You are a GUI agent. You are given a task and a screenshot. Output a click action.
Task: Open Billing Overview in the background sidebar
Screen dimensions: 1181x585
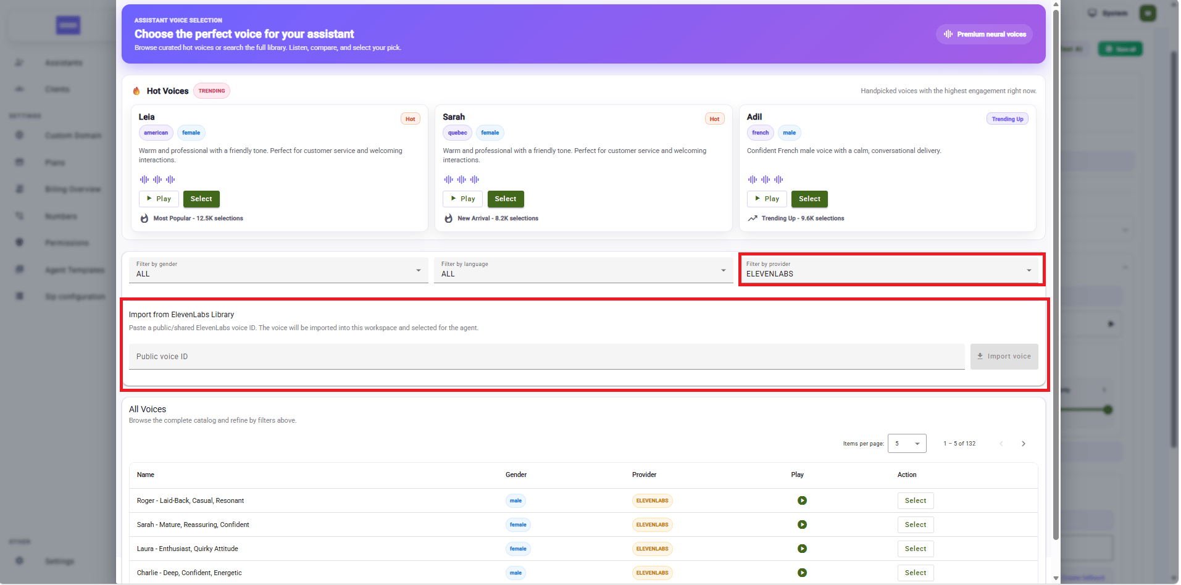click(x=73, y=189)
